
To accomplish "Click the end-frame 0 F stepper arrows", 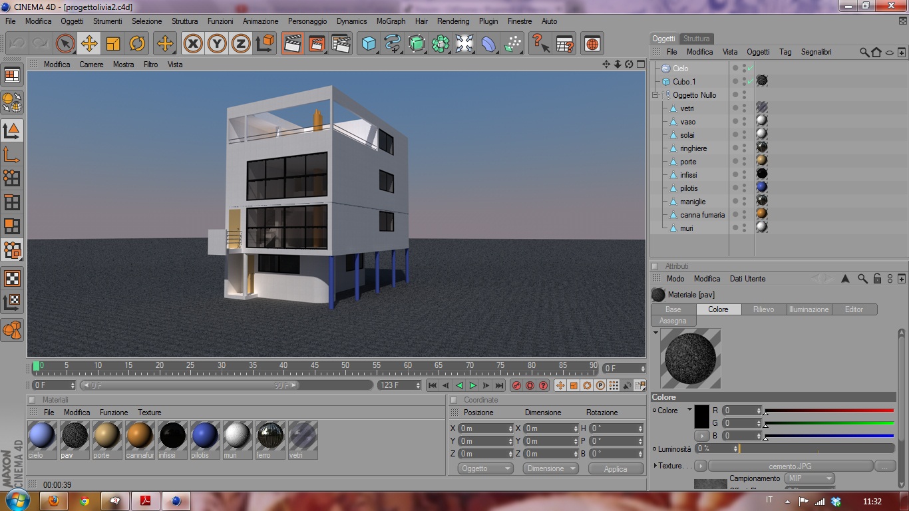I will click(x=643, y=369).
